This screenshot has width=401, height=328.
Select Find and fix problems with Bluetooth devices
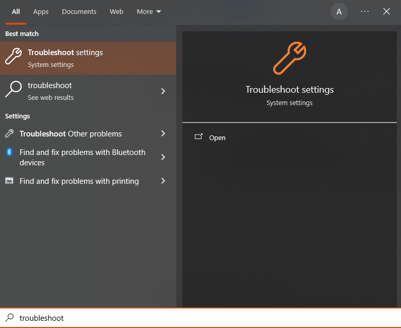(88, 157)
